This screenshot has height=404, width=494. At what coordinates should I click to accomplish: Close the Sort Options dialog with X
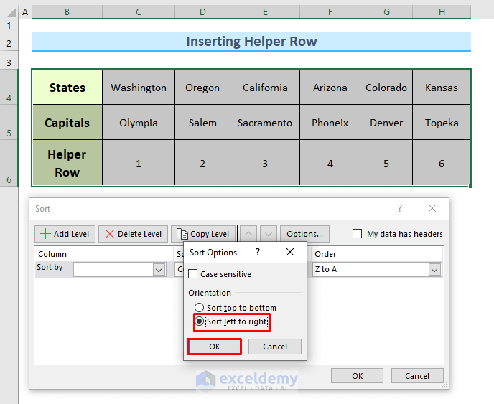coord(290,252)
